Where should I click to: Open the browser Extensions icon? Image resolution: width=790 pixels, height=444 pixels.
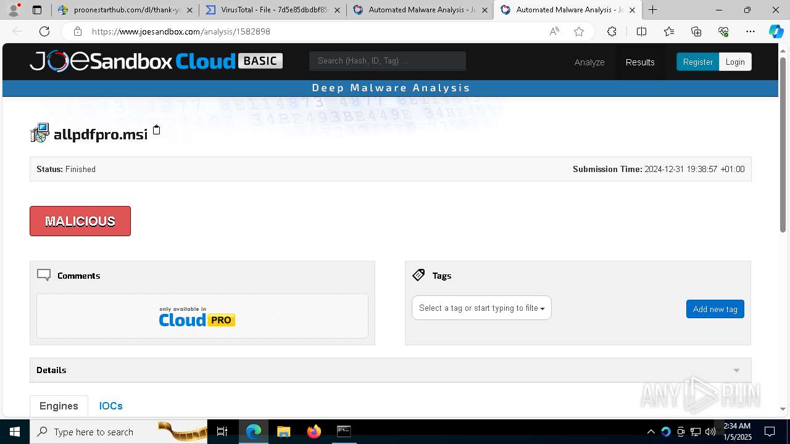pyautogui.click(x=612, y=31)
